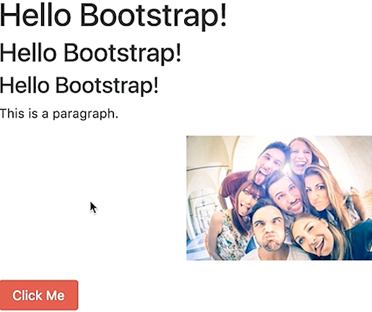Click the red Click Me button
The image size is (372, 312).
click(39, 295)
